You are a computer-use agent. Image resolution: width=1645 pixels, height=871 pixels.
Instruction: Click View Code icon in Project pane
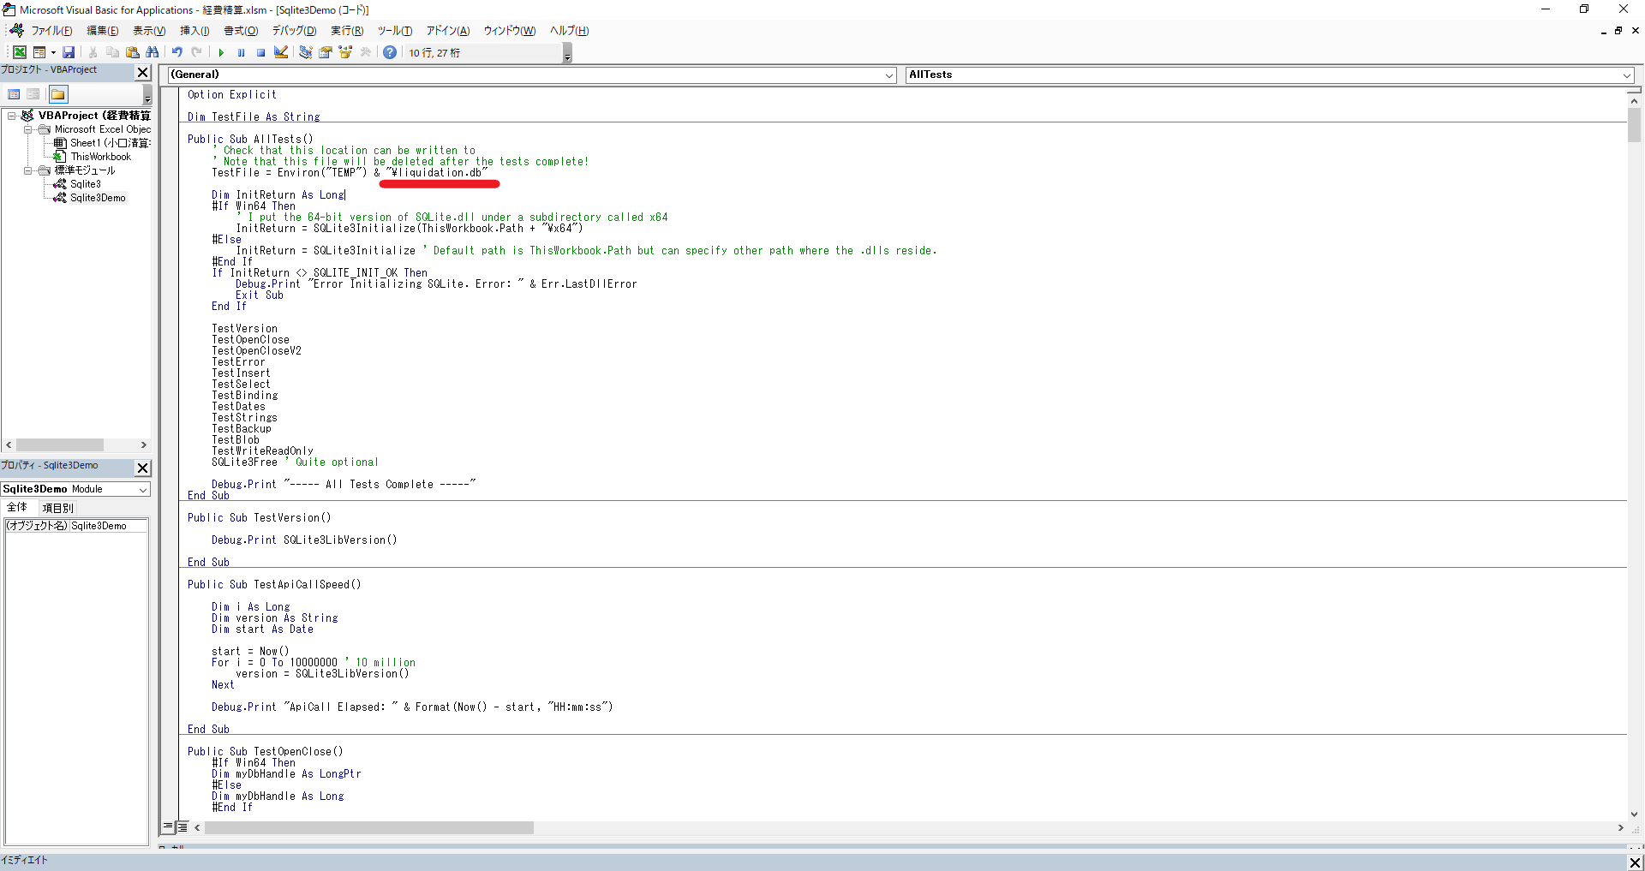click(x=15, y=94)
